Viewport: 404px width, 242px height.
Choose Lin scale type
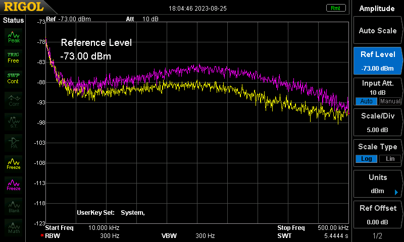390,159
